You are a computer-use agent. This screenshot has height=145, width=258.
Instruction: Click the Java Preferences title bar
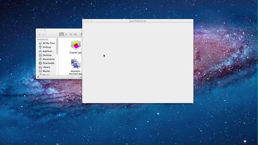tap(138, 21)
